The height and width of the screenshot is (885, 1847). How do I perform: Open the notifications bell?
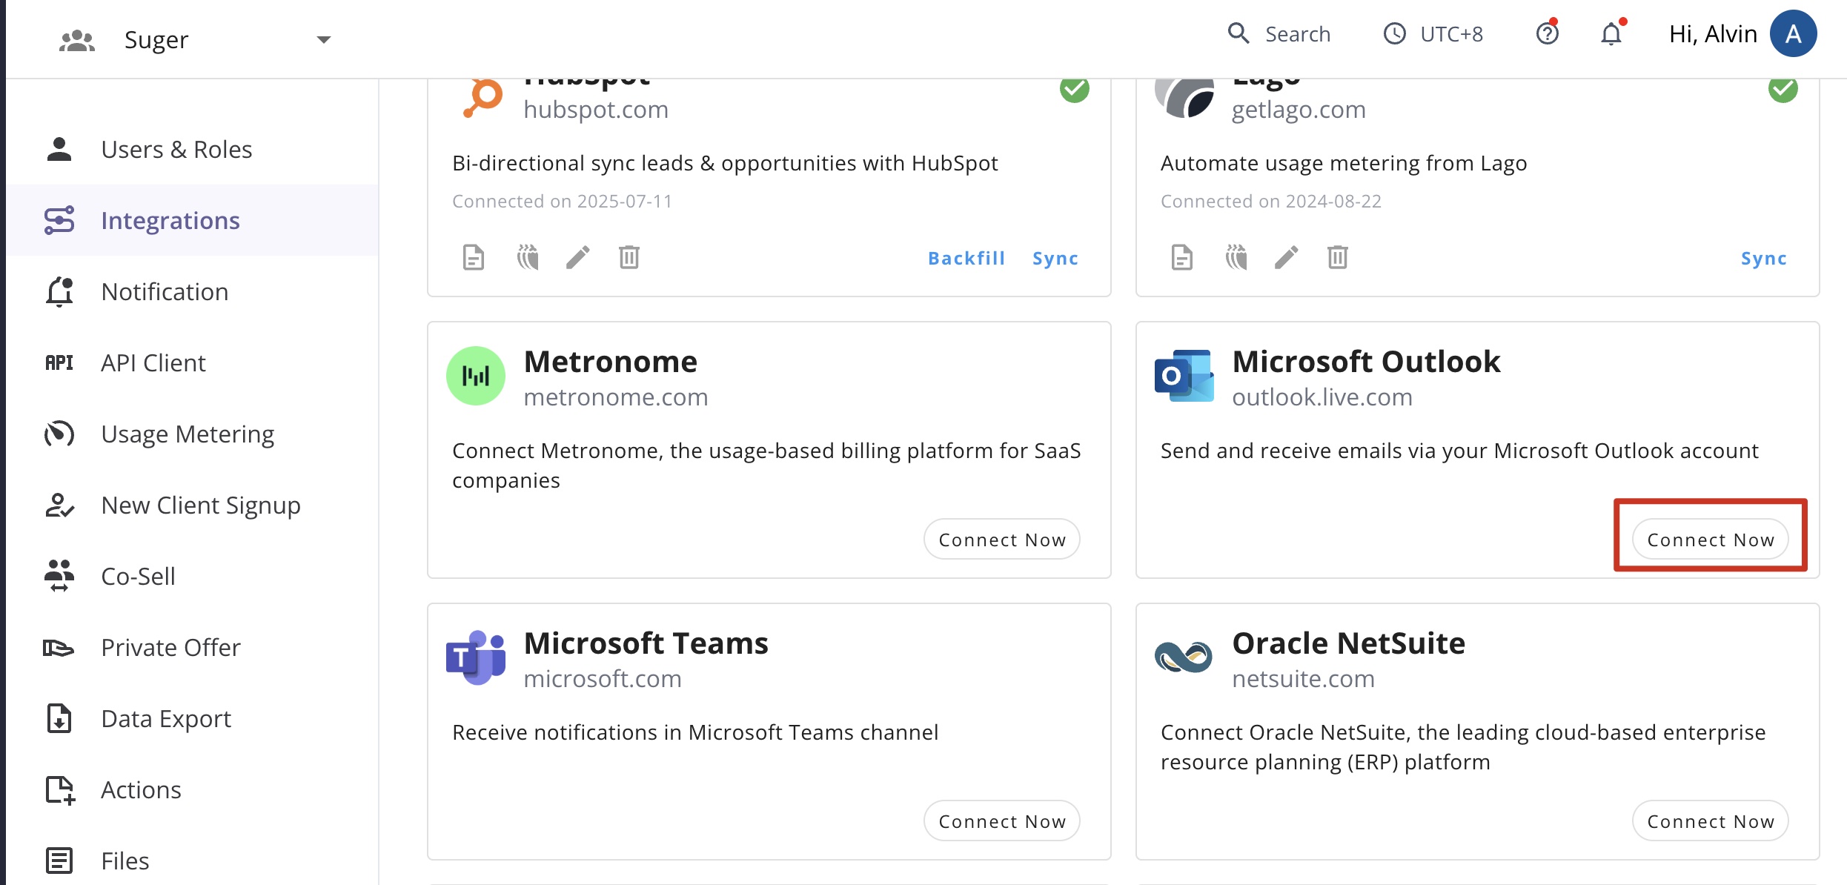tap(1611, 33)
